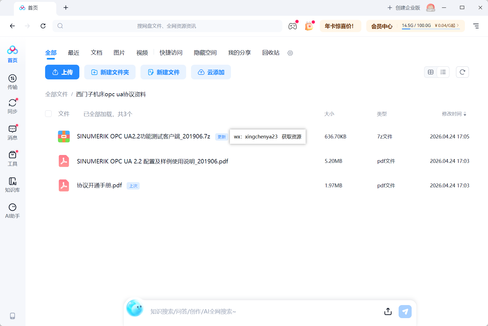Screen dimensions: 488x326
Task: Click 创建企业版 in title bar
Action: pos(404,8)
